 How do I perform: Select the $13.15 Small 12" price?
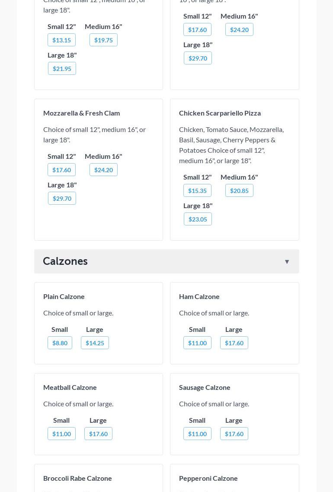click(x=61, y=40)
